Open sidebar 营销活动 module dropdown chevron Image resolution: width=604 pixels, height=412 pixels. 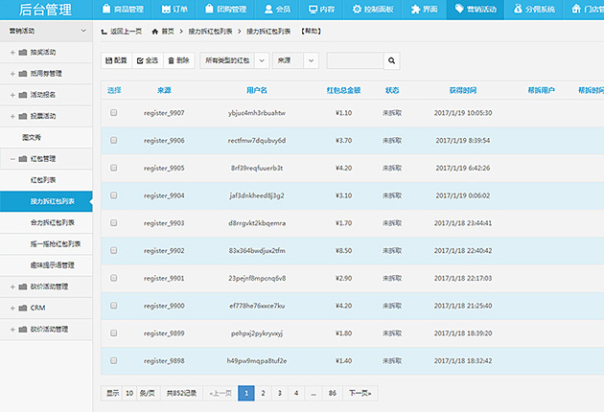click(83, 31)
